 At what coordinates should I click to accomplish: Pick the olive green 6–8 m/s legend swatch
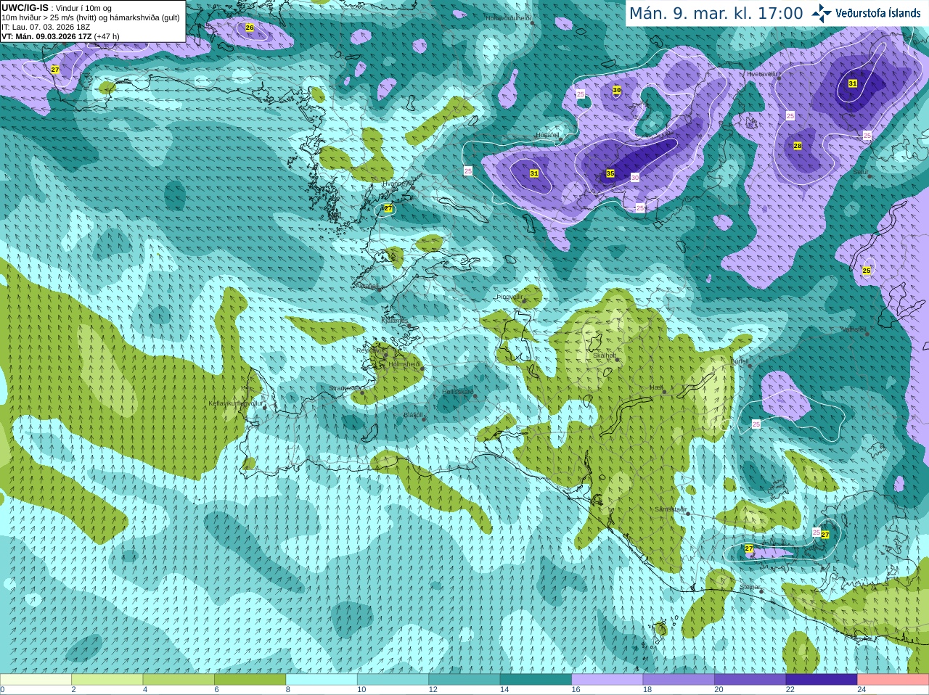pos(250,680)
